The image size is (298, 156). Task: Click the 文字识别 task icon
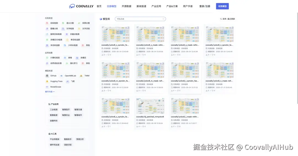tap(79, 29)
